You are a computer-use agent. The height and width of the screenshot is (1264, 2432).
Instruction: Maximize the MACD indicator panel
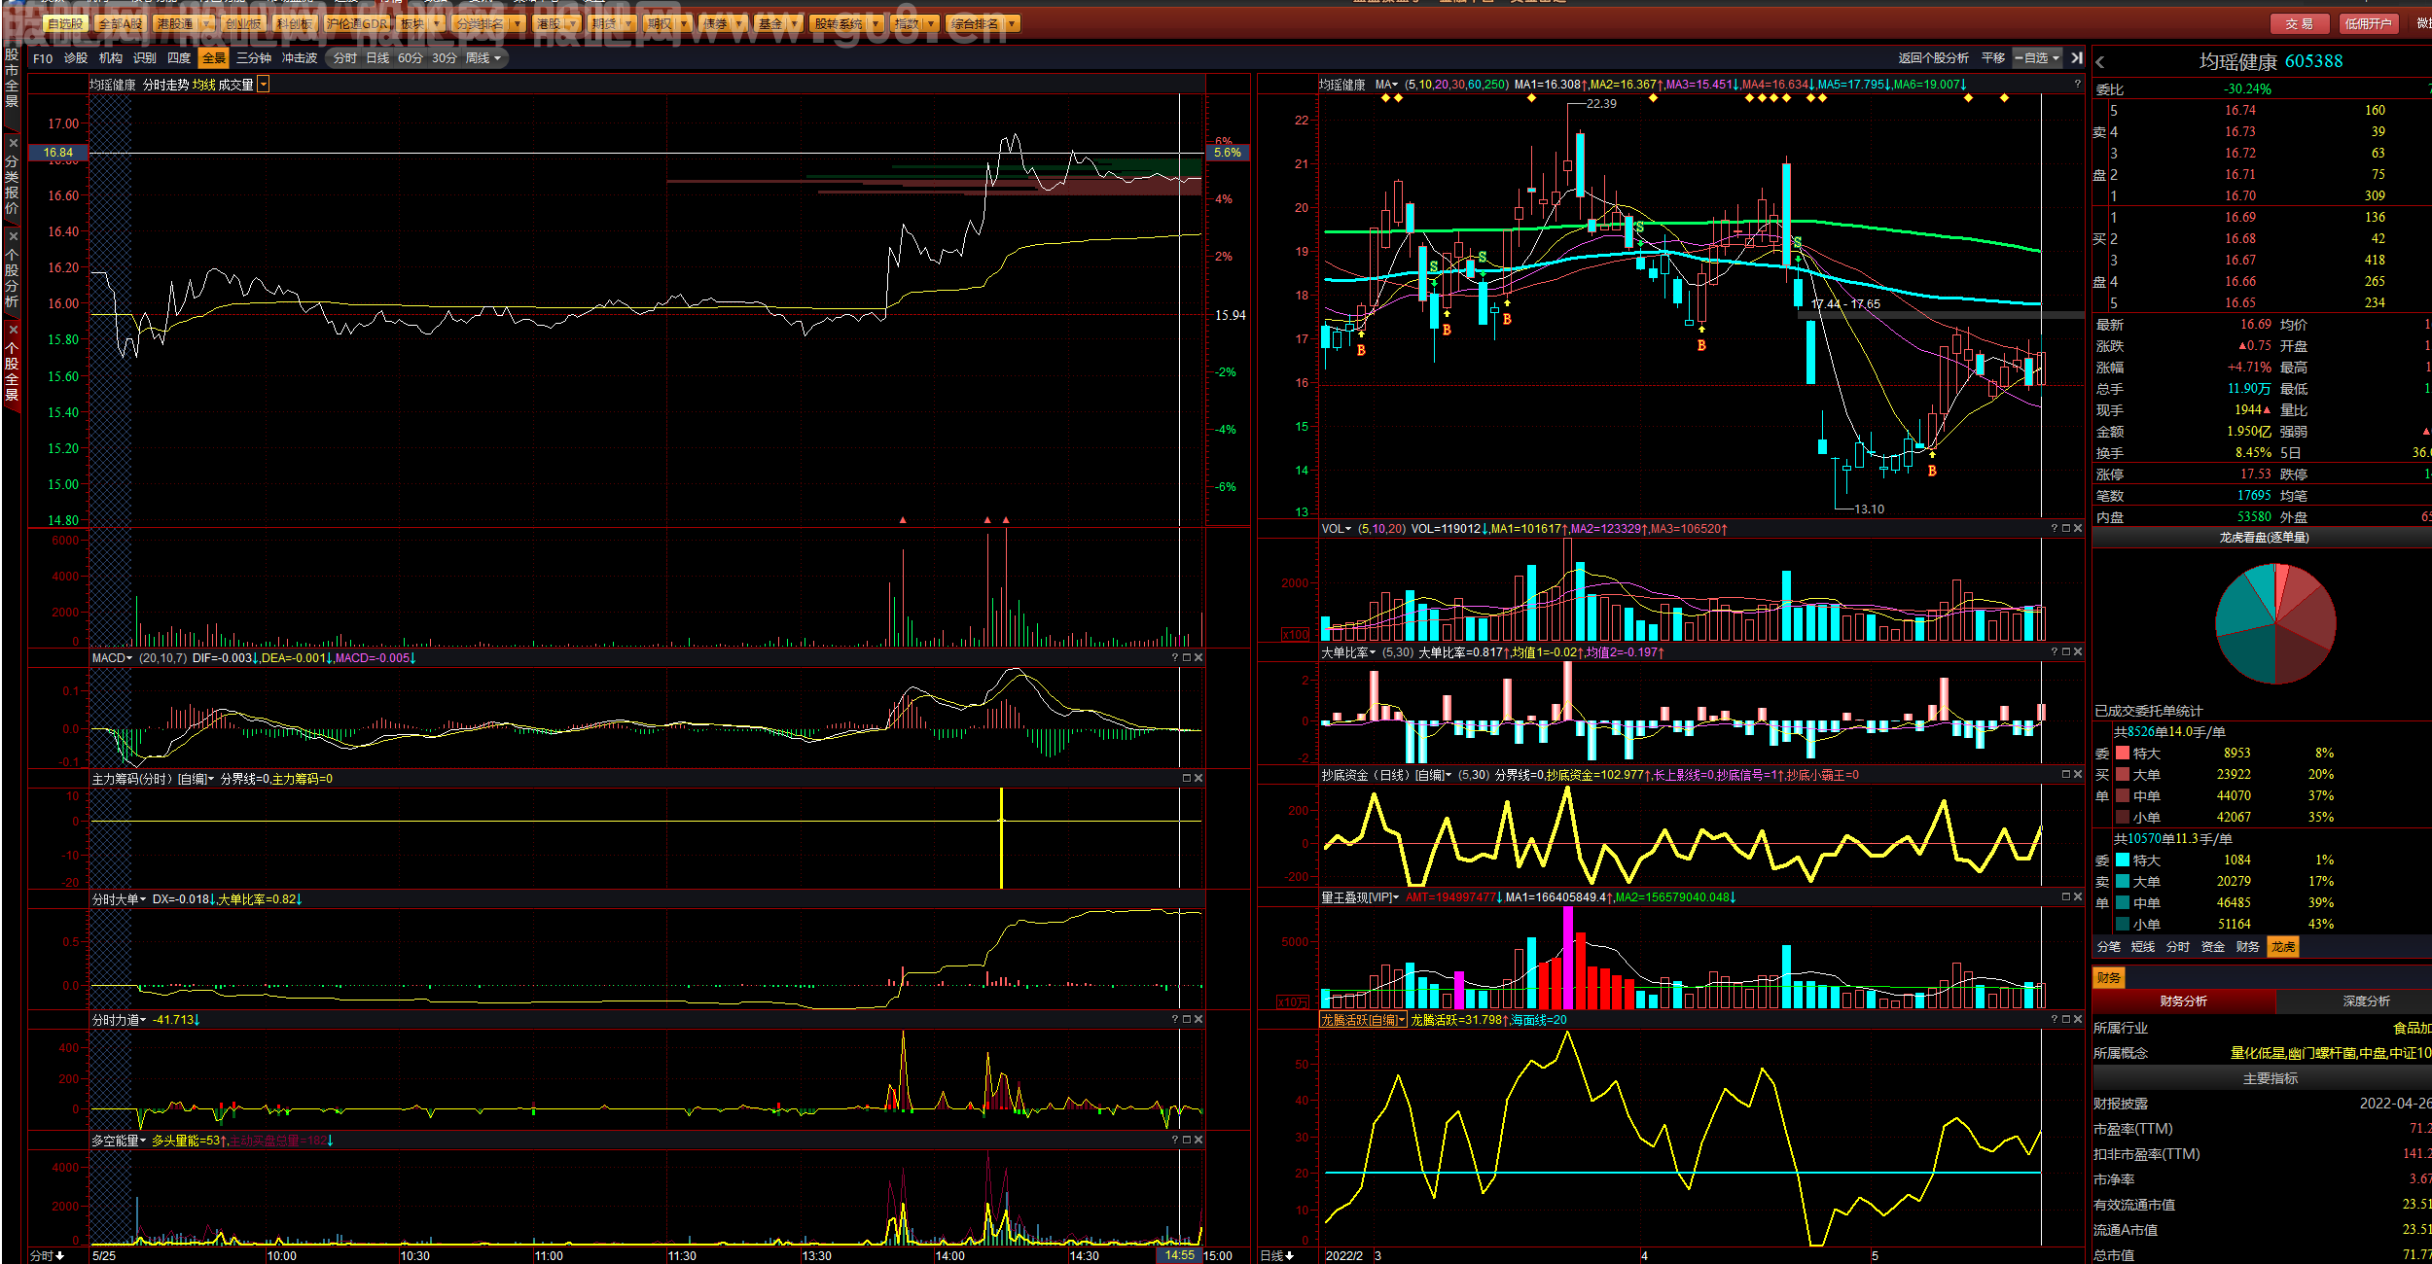pyautogui.click(x=1187, y=658)
